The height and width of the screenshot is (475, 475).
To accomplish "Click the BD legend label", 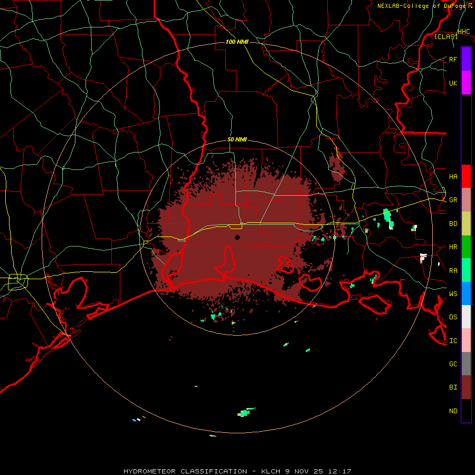I will [453, 224].
